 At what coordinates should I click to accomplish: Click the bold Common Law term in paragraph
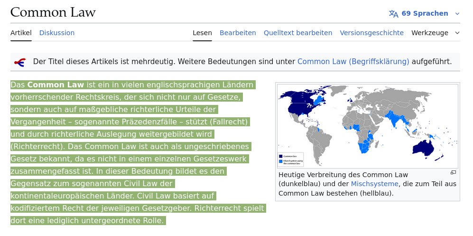click(x=56, y=85)
